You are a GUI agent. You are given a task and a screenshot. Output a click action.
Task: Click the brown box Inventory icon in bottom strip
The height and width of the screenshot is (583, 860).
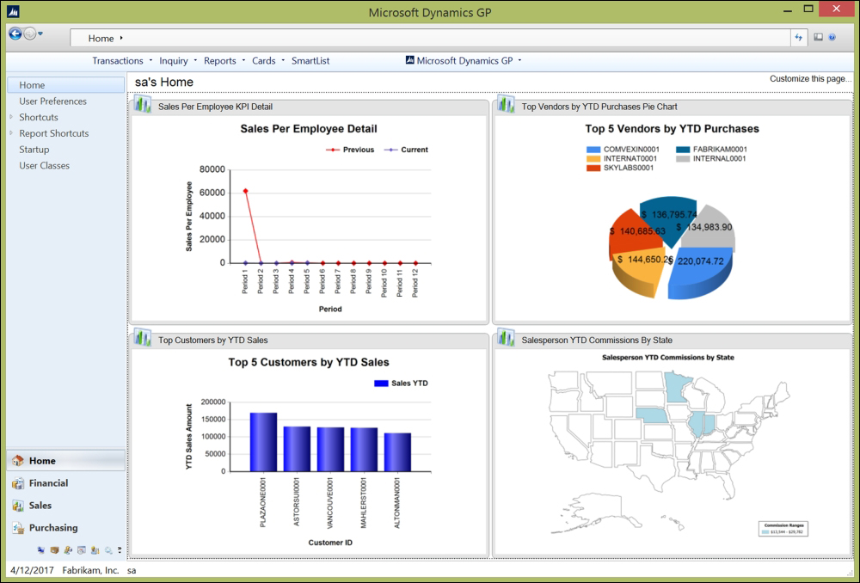click(54, 550)
